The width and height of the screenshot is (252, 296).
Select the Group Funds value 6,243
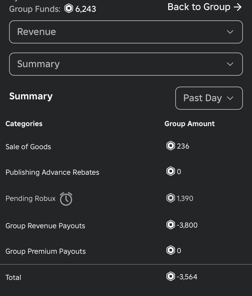[x=86, y=9]
